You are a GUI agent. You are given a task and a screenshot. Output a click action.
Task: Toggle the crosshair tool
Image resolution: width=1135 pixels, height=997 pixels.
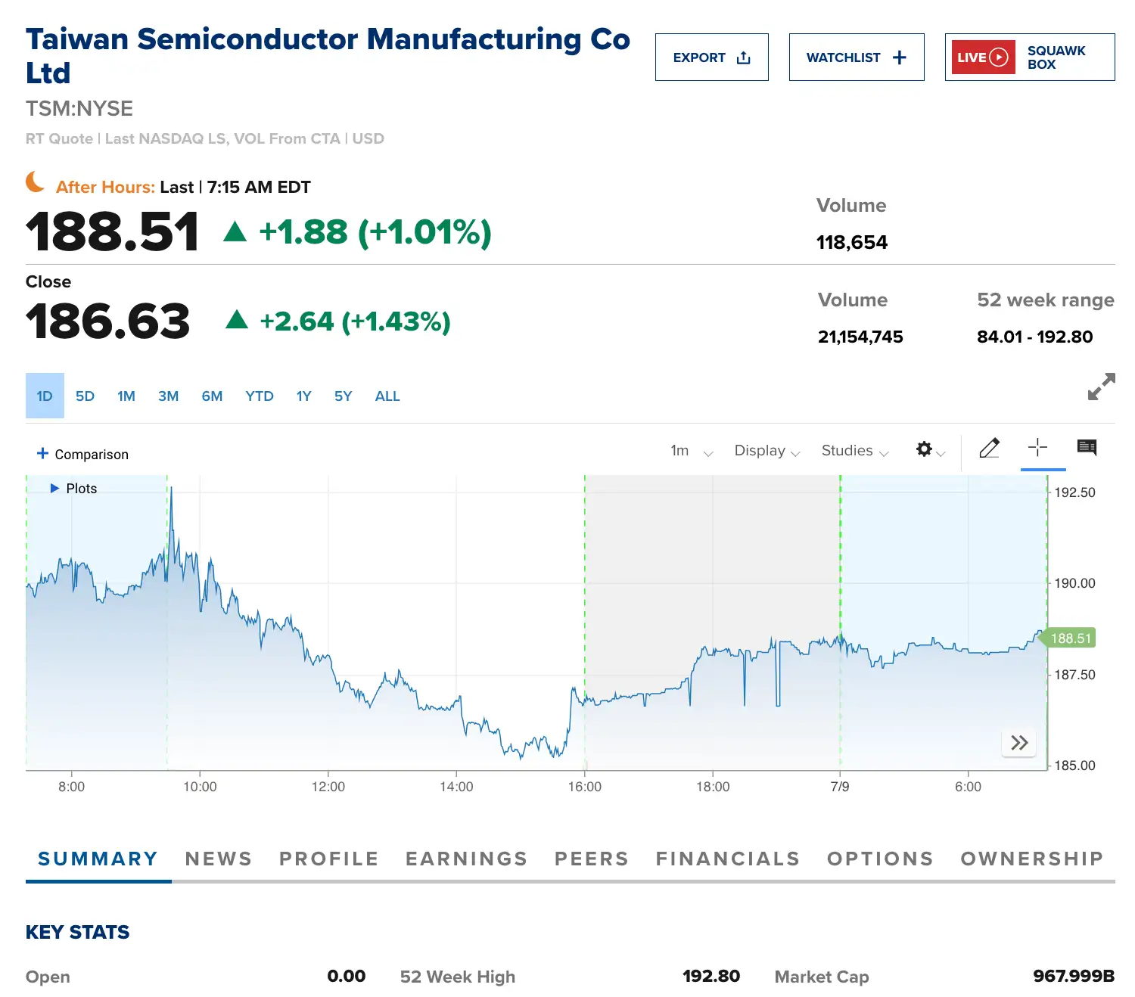tap(1038, 448)
